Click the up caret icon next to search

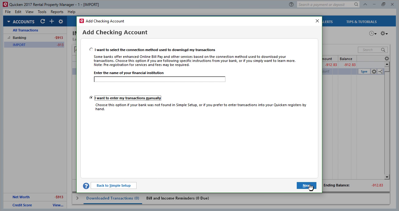(x=365, y=4)
